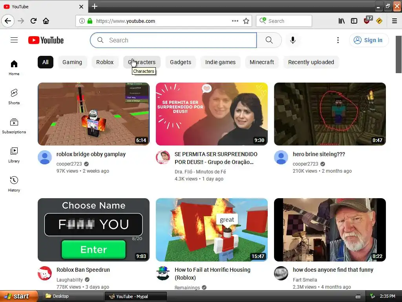Click the YouTube - Mypal taskbar button
Screen dimensions: 402x302
coord(135,296)
